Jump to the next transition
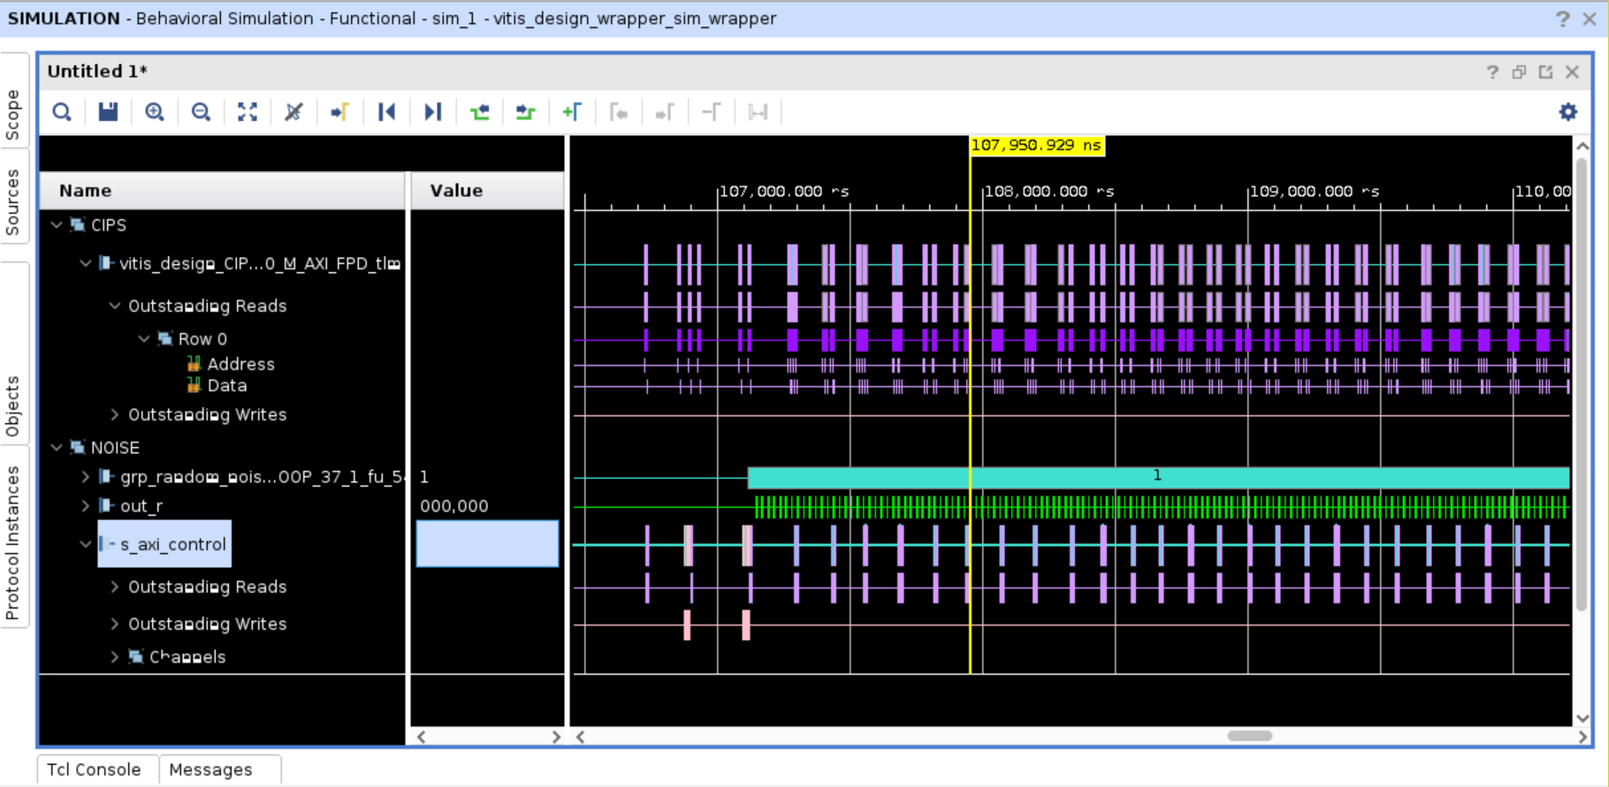 click(x=525, y=112)
